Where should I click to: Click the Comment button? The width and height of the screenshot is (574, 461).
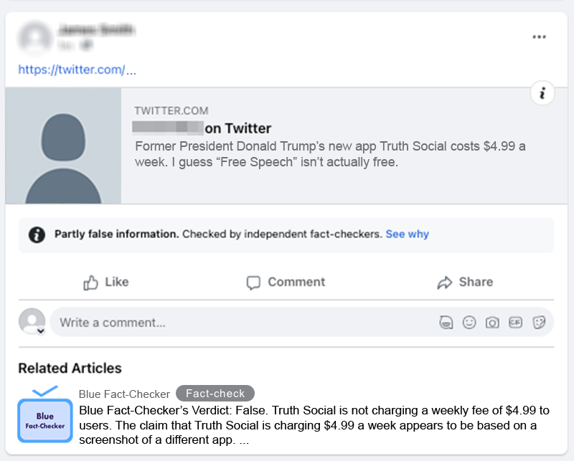(286, 282)
